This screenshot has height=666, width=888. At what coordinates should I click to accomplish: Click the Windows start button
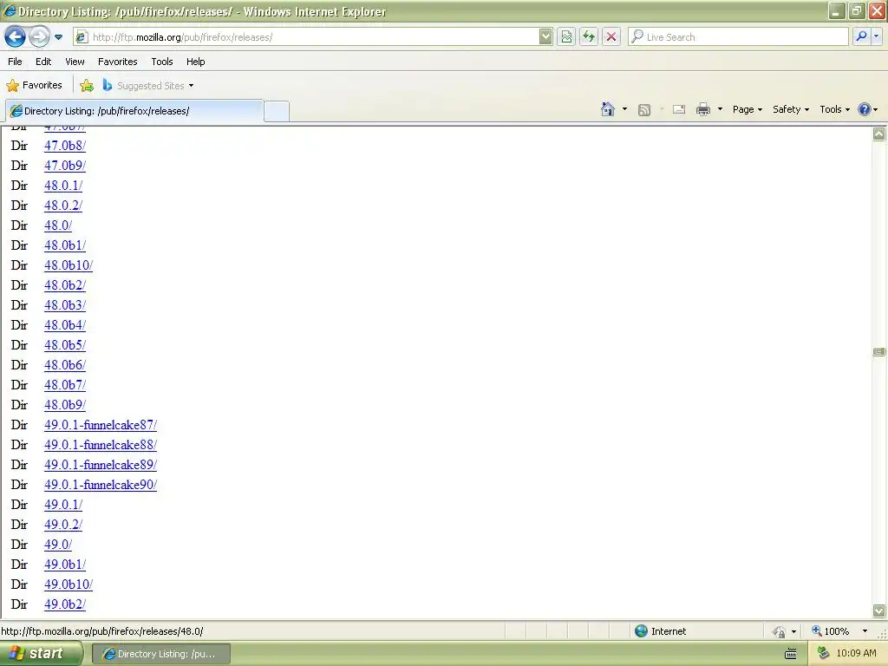click(41, 654)
